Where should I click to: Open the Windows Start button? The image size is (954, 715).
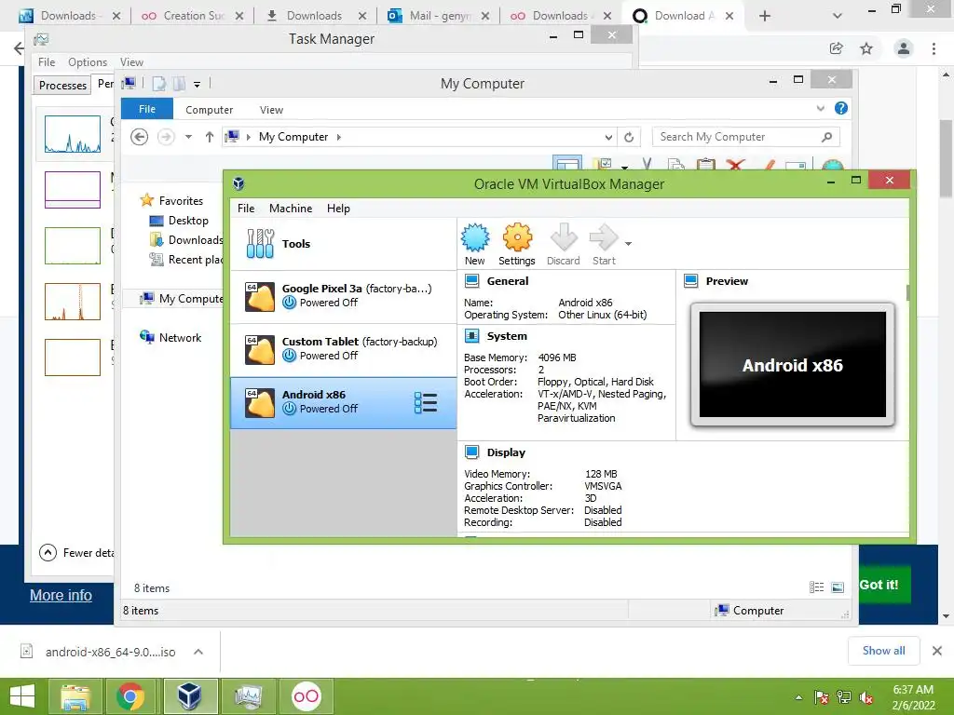[22, 696]
